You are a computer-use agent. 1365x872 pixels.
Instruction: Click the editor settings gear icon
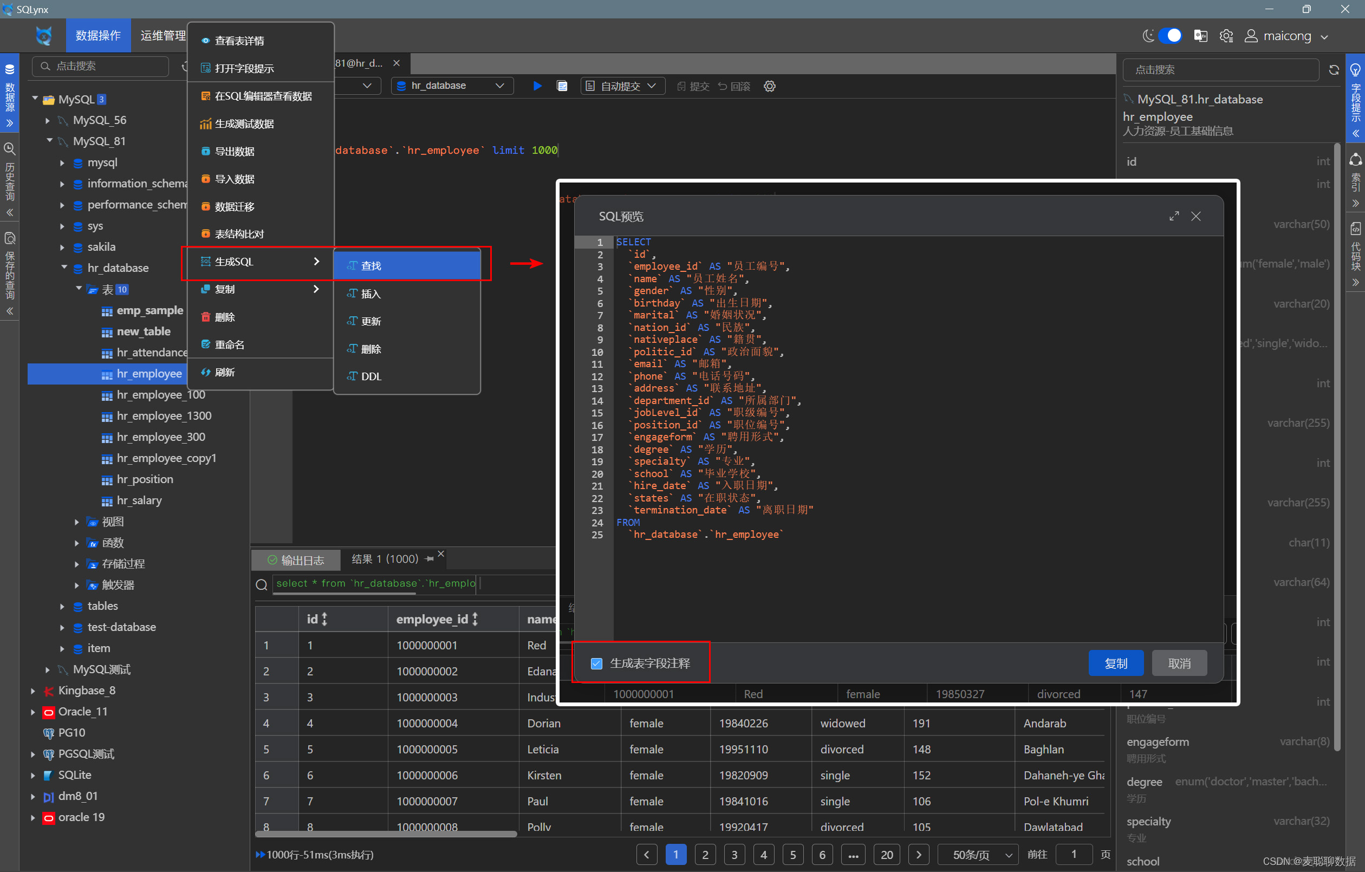tap(769, 86)
